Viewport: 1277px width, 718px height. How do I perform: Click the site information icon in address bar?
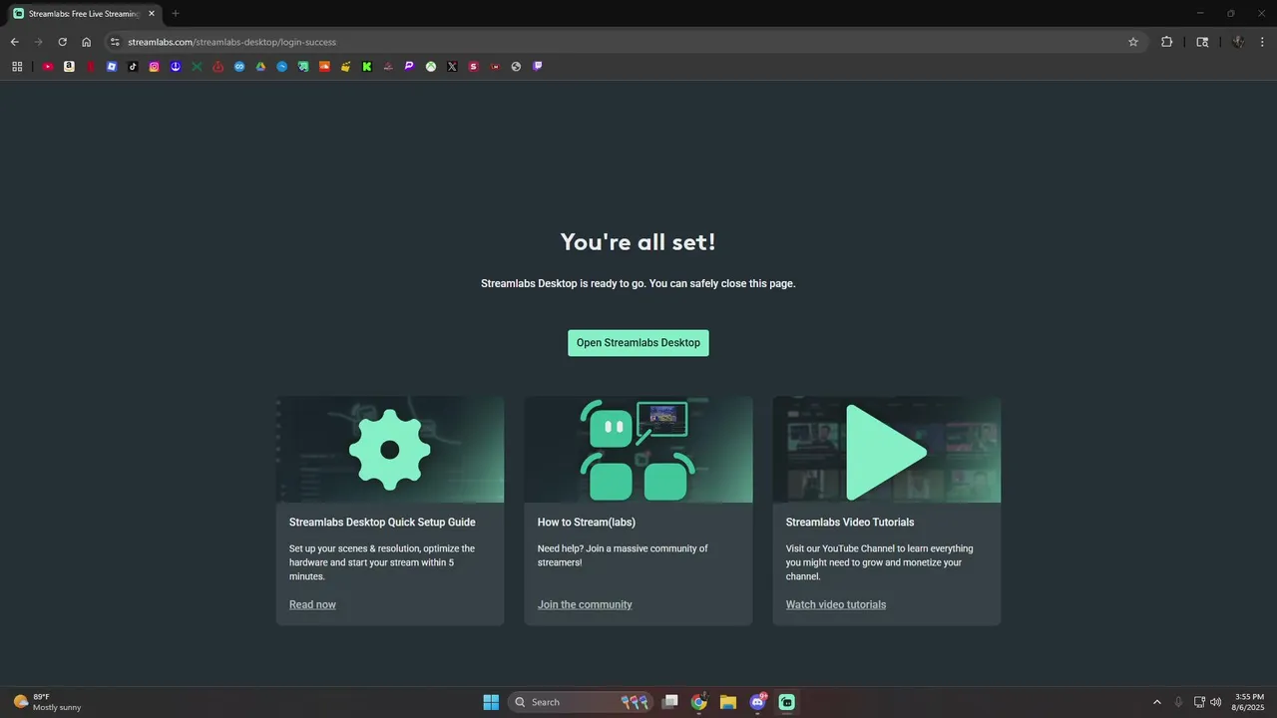coord(115,42)
